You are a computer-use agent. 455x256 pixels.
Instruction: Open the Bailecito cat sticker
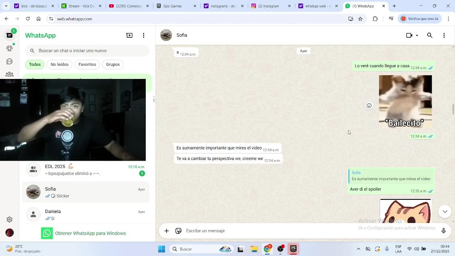click(405, 101)
